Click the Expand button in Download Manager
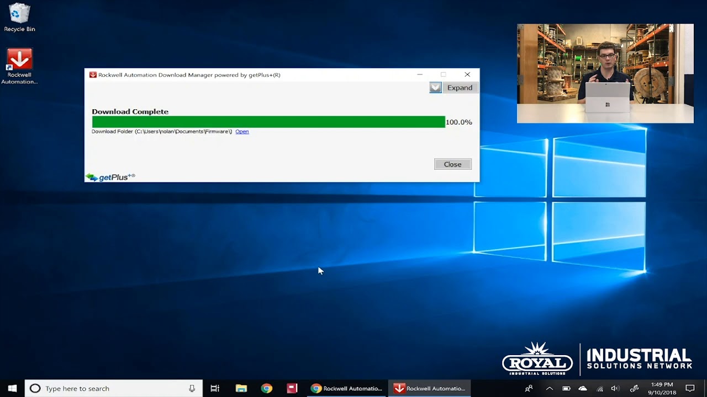Image resolution: width=707 pixels, height=397 pixels. pyautogui.click(x=460, y=88)
